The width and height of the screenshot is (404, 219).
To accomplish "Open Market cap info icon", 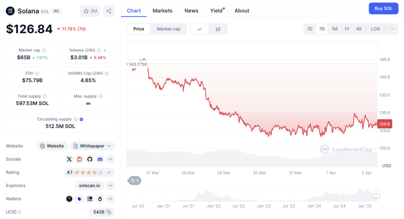I will point(44,51).
